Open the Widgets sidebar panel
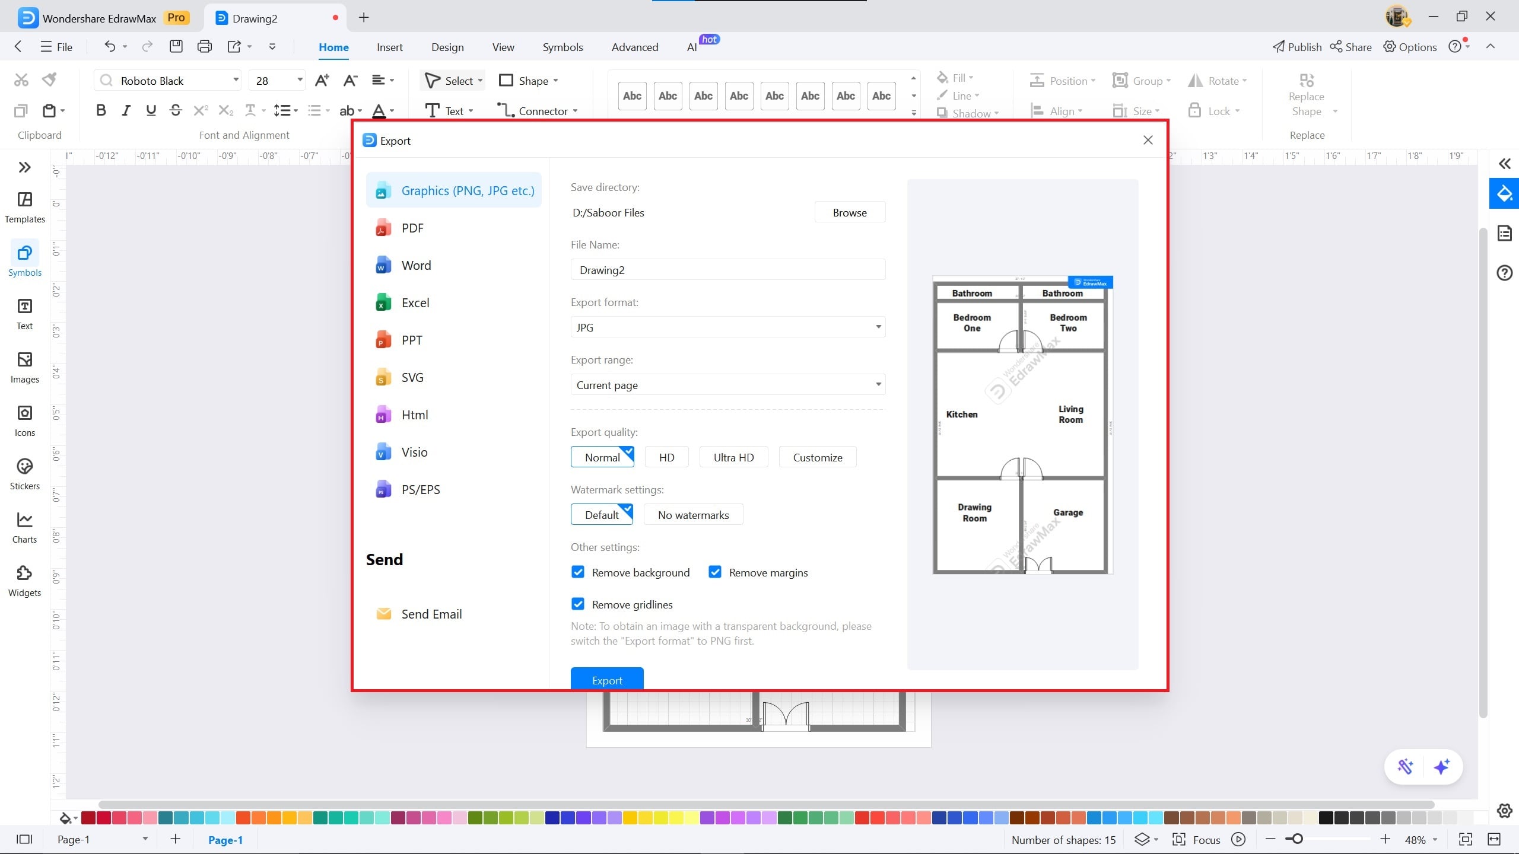Image resolution: width=1519 pixels, height=854 pixels. [24, 581]
